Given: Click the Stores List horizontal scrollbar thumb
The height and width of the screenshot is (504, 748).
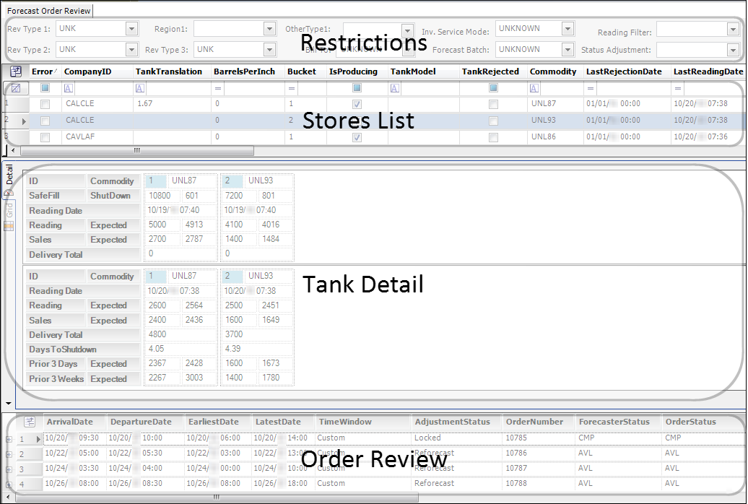Looking at the screenshot, I should point(136,151).
